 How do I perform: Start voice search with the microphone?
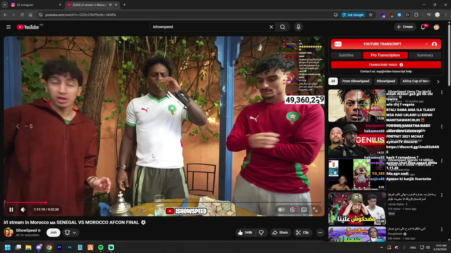click(298, 27)
